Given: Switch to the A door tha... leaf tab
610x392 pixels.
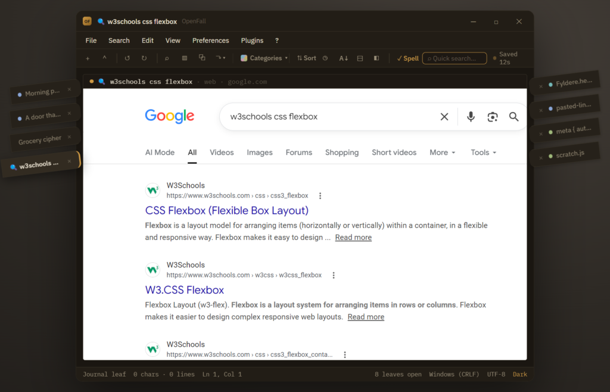Looking at the screenshot, I should [42, 116].
